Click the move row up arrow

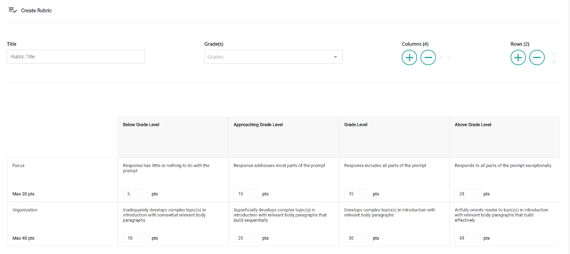(554, 53)
